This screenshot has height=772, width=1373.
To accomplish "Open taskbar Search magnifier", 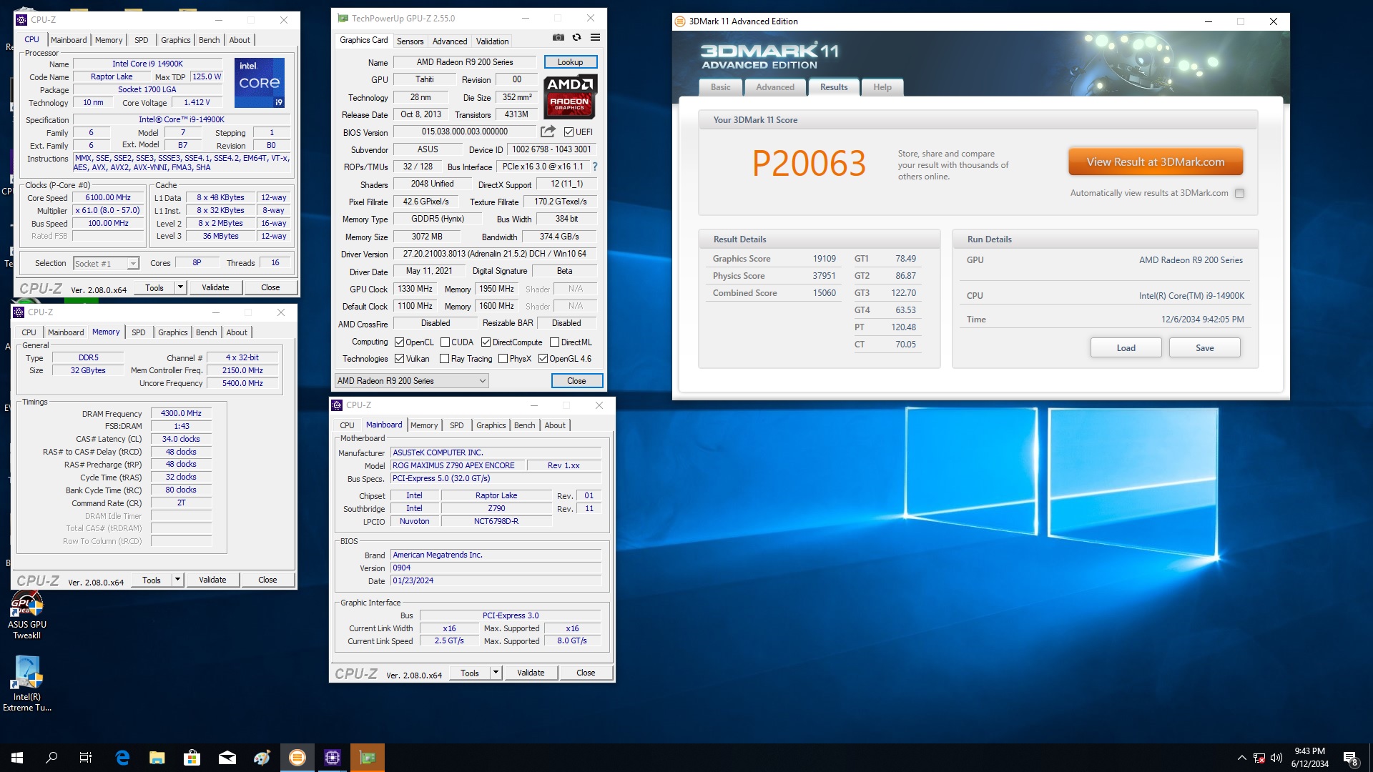I will coord(51,758).
